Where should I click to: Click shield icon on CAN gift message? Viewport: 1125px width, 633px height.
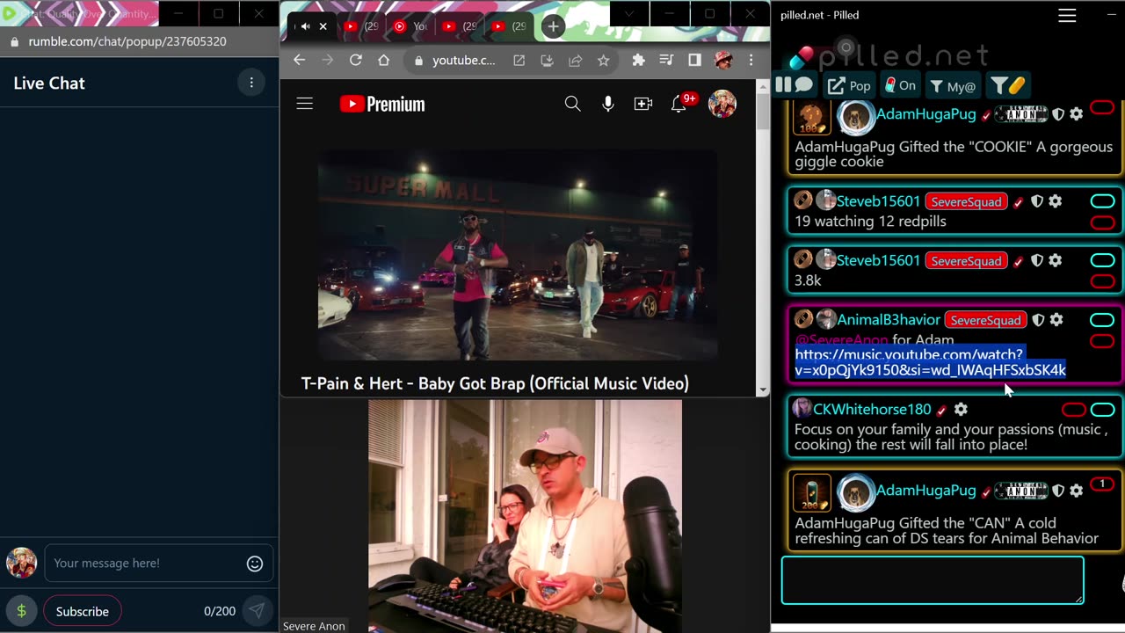pyautogui.click(x=1058, y=491)
